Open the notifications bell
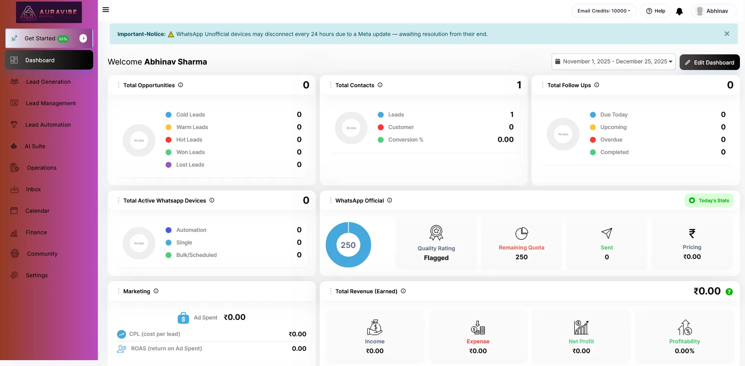745x366 pixels. [x=679, y=11]
